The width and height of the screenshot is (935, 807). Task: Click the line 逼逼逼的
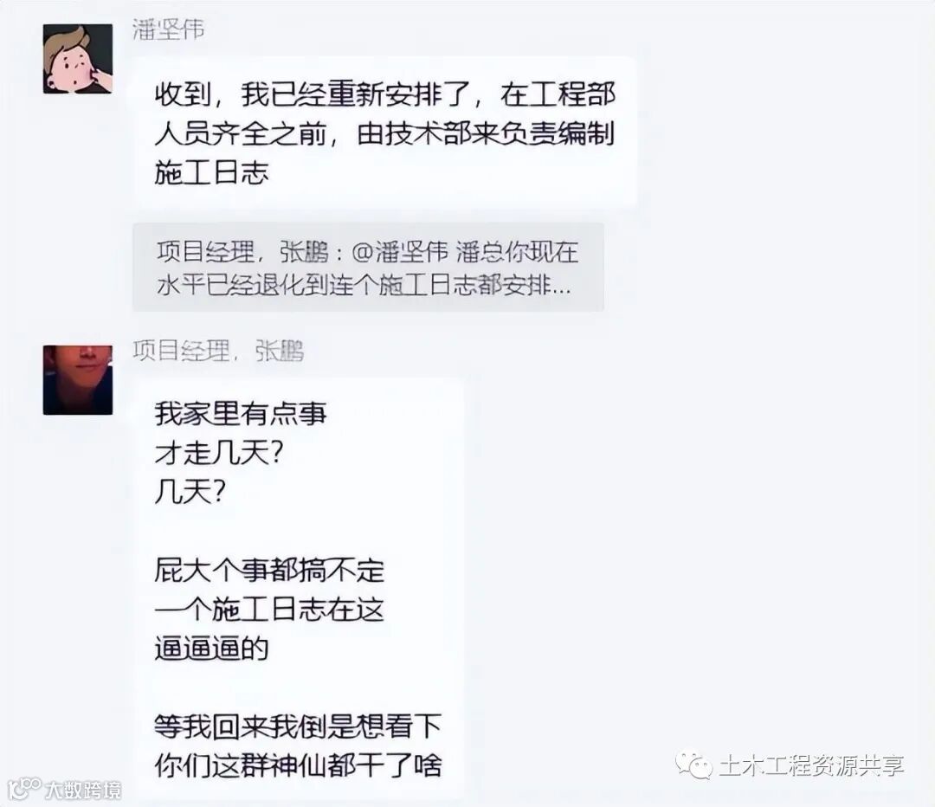pos(212,649)
